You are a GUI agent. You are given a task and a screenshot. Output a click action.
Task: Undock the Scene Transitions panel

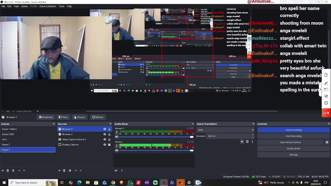point(253,124)
